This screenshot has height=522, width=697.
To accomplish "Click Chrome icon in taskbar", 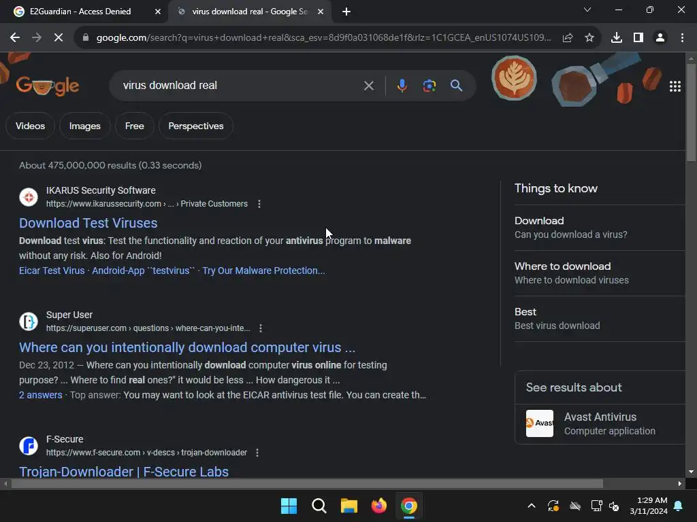I will pyautogui.click(x=409, y=506).
